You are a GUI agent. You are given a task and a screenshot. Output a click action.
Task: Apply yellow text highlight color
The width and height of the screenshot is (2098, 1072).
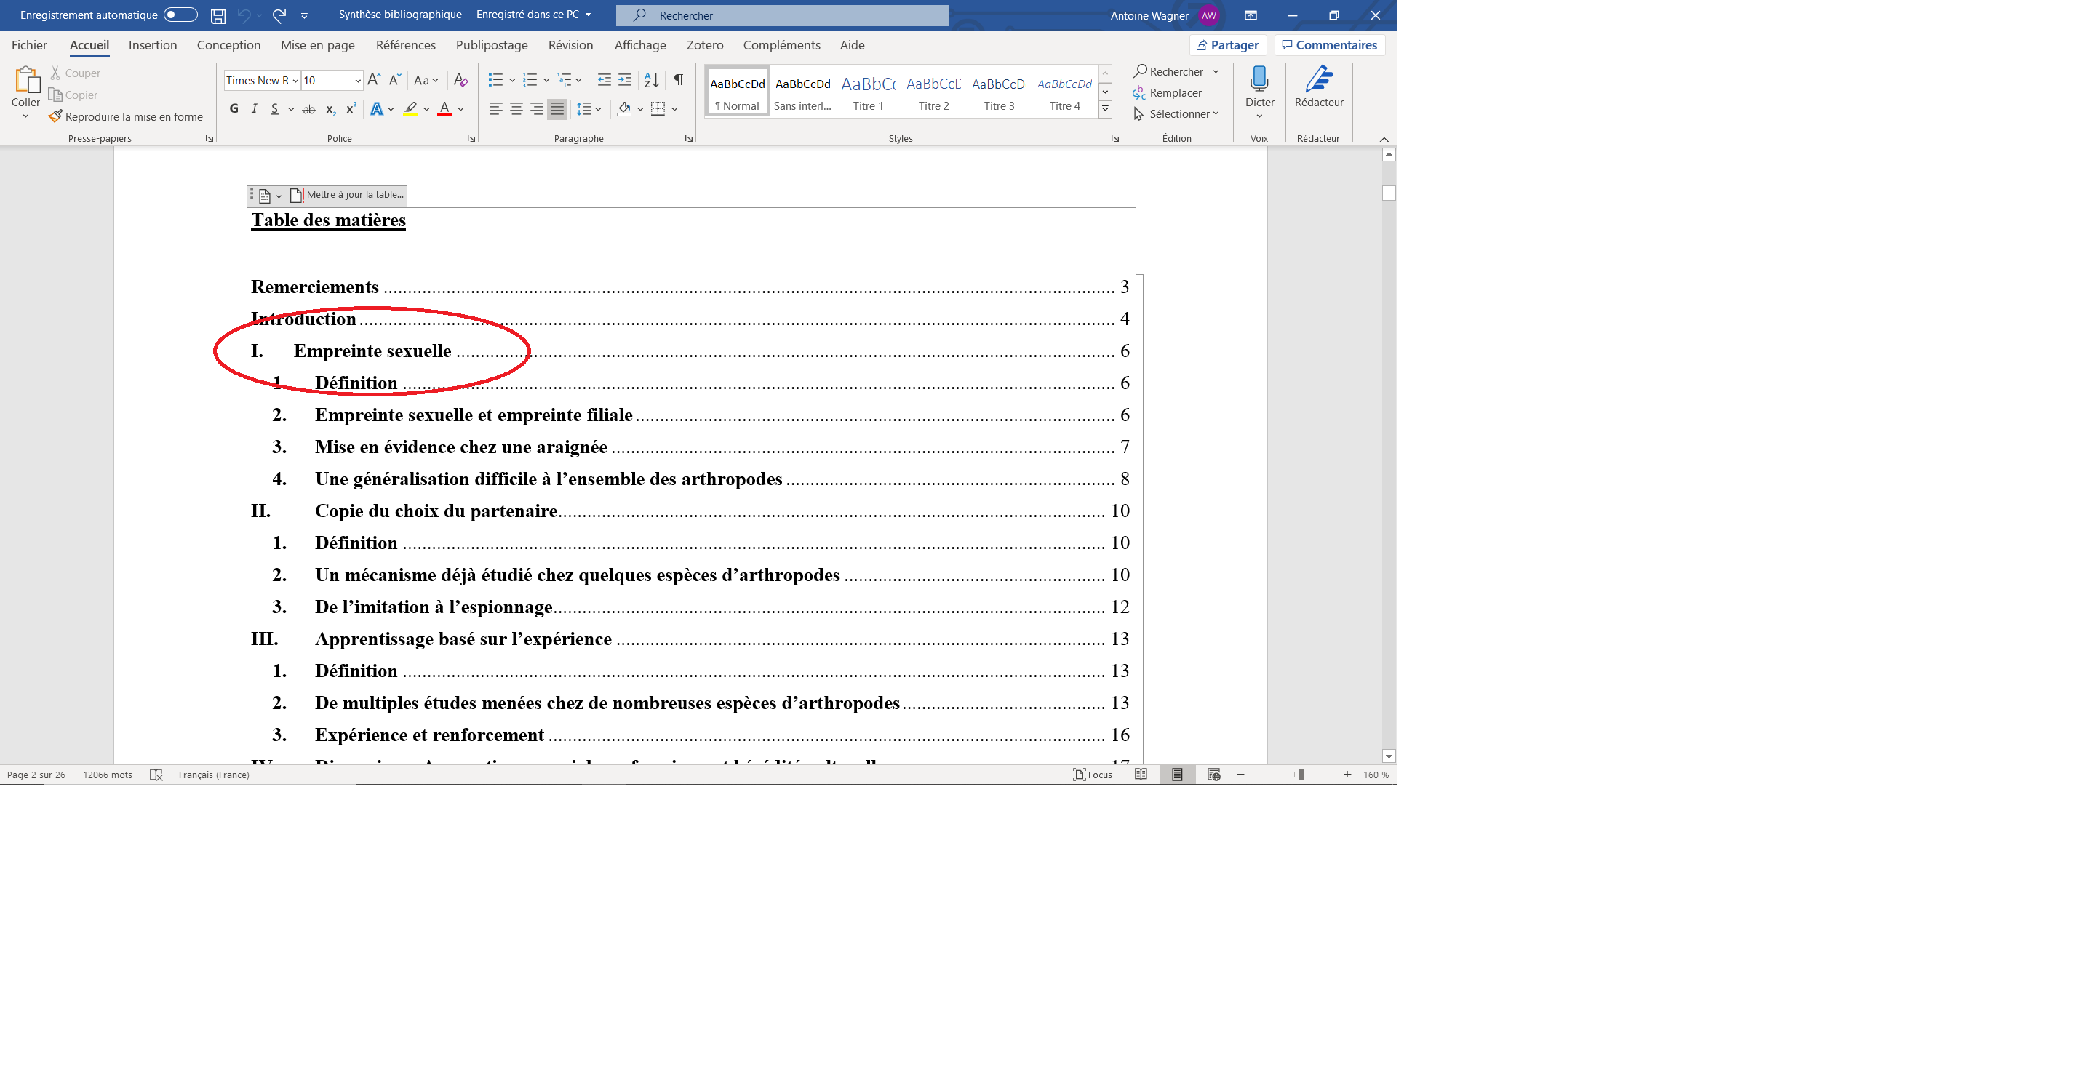pos(410,109)
